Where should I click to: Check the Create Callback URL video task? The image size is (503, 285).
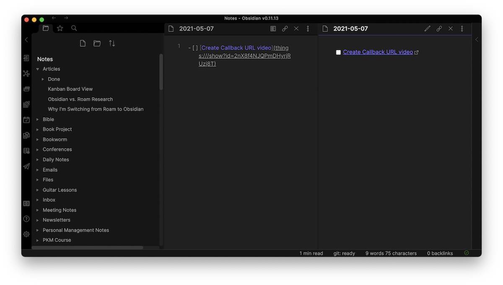(x=338, y=52)
